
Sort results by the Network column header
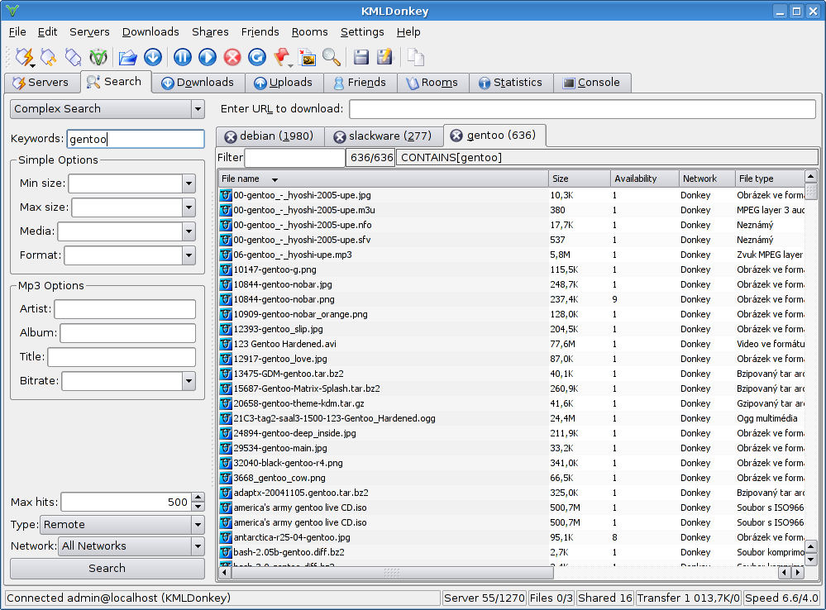click(706, 179)
